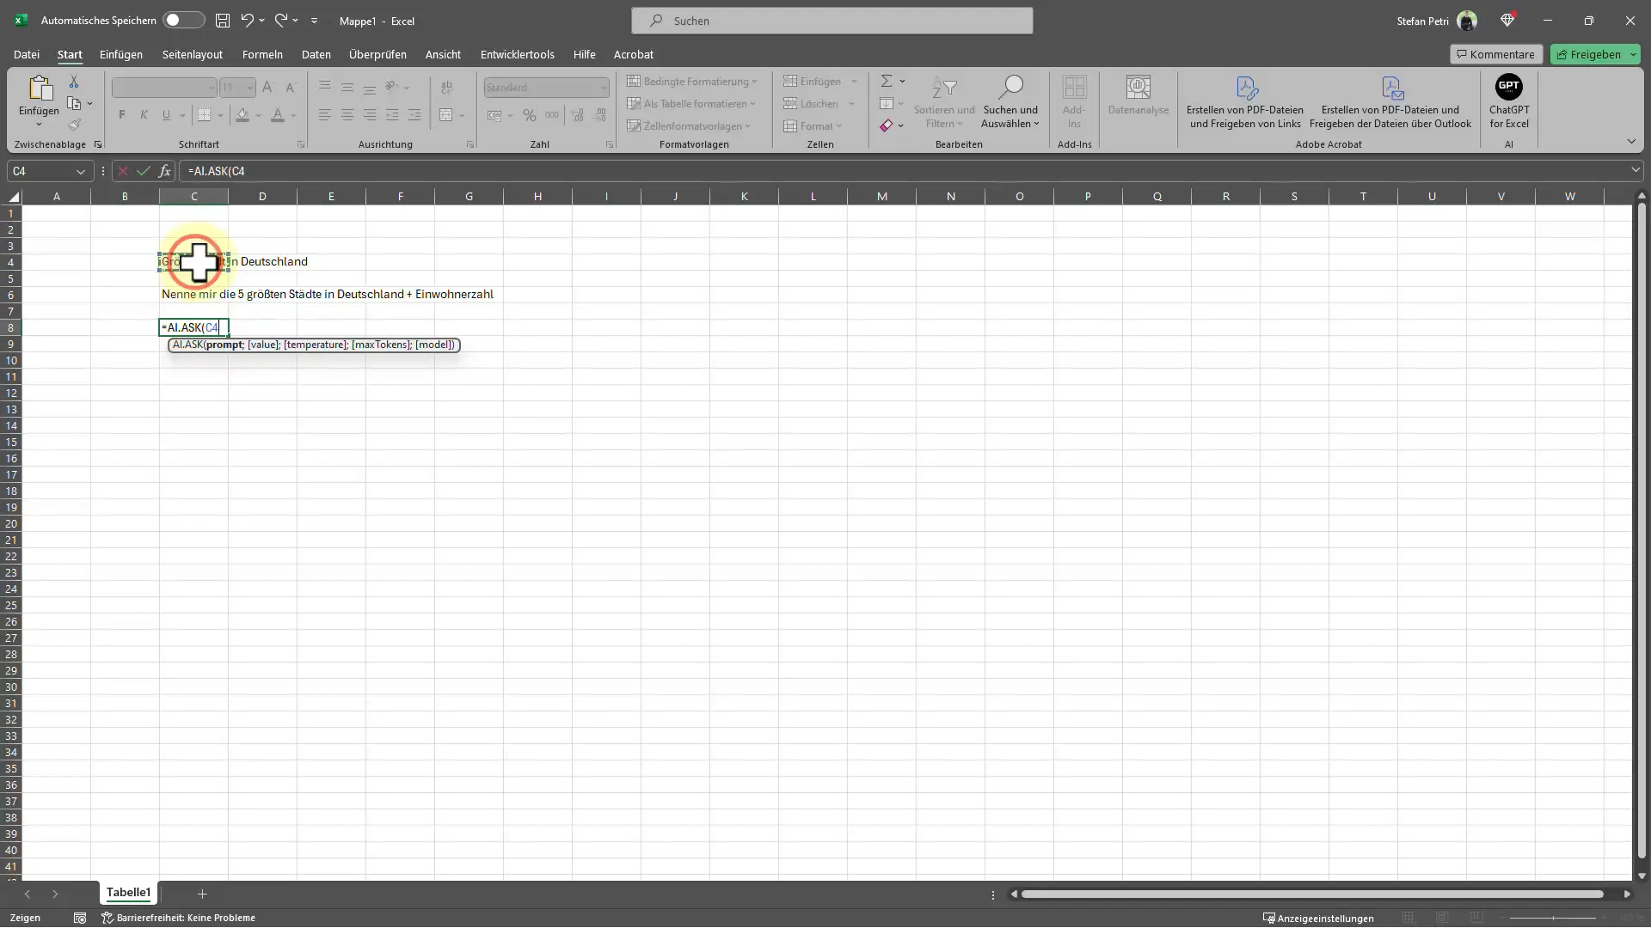Click cell C6 input field
The image size is (1651, 928).
193,294
